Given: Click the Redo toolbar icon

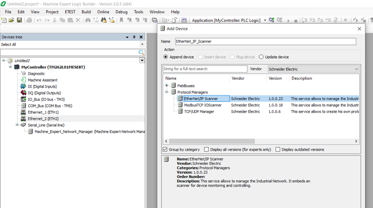Looking at the screenshot, I should [47, 20].
